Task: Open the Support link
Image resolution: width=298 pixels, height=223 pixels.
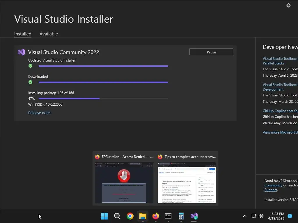Action: tap(271, 190)
